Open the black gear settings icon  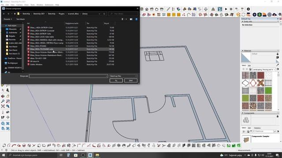pos(249,9)
